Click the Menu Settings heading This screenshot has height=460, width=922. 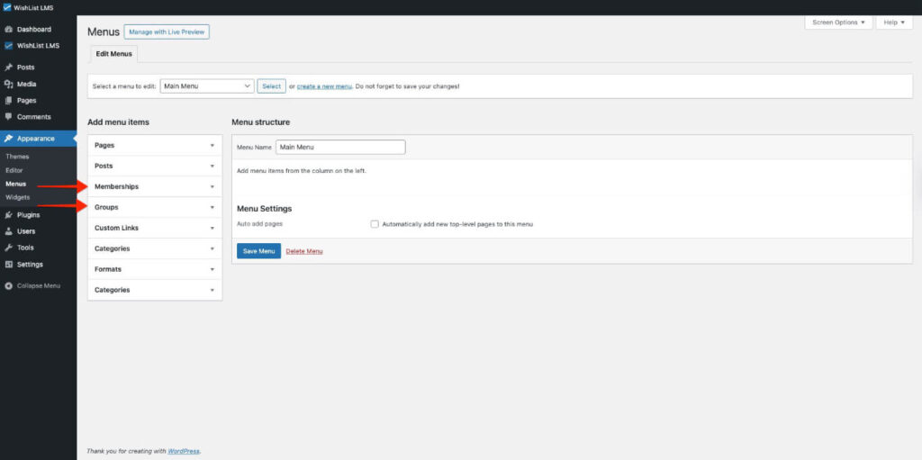[x=264, y=208]
